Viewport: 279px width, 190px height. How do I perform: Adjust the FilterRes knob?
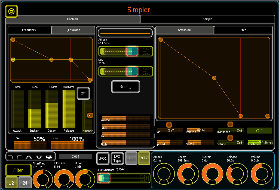click(x=64, y=179)
